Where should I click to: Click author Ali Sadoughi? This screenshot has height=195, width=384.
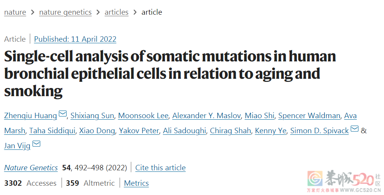[x=184, y=131]
